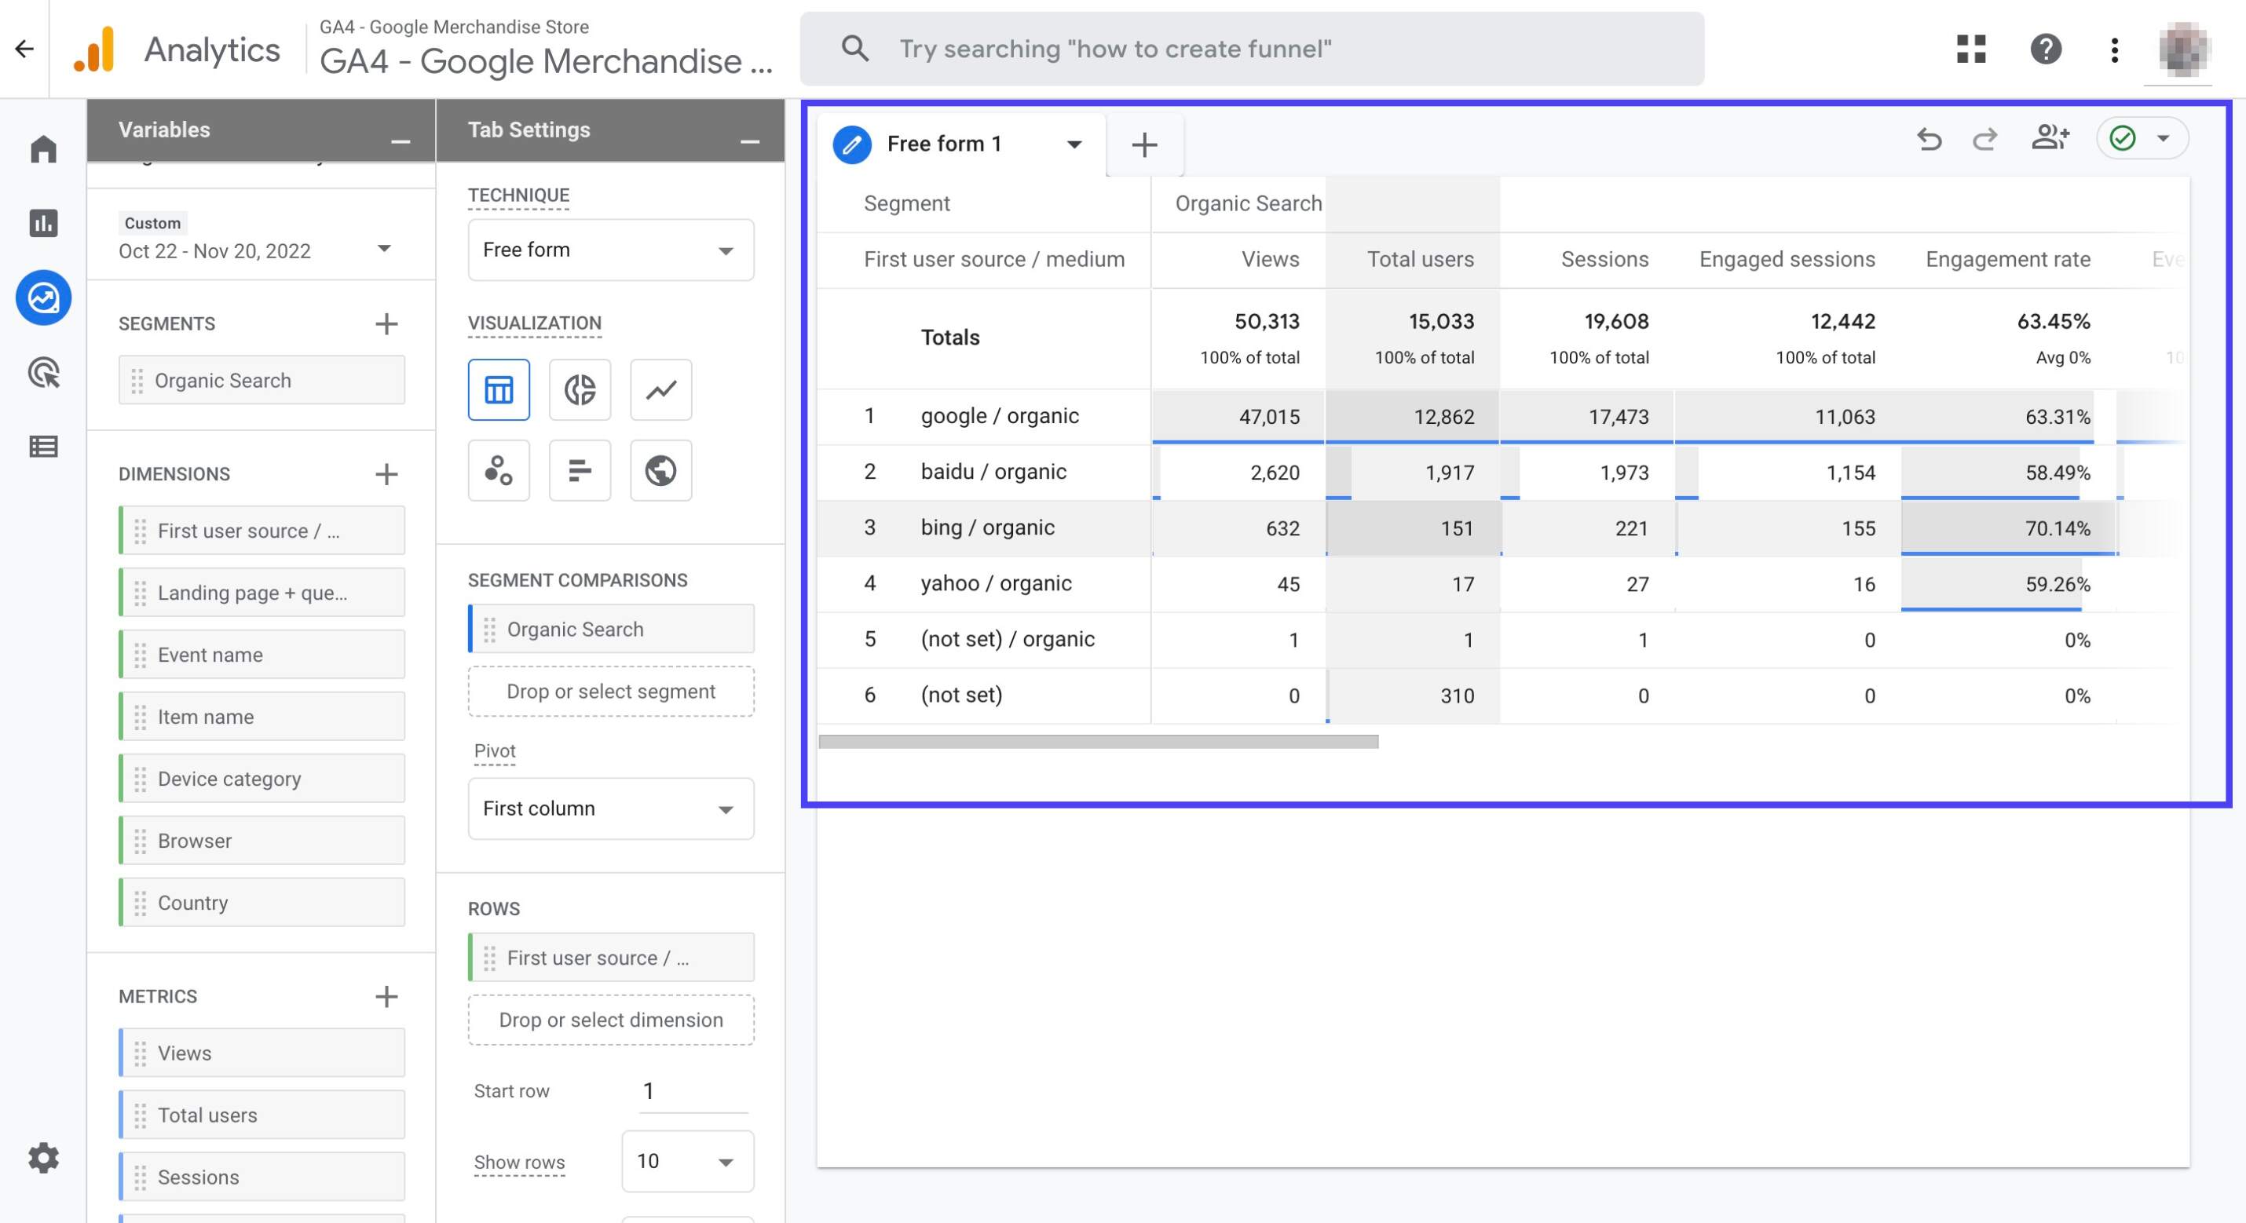Select the Geo map visualization icon
2246x1223 pixels.
point(661,471)
